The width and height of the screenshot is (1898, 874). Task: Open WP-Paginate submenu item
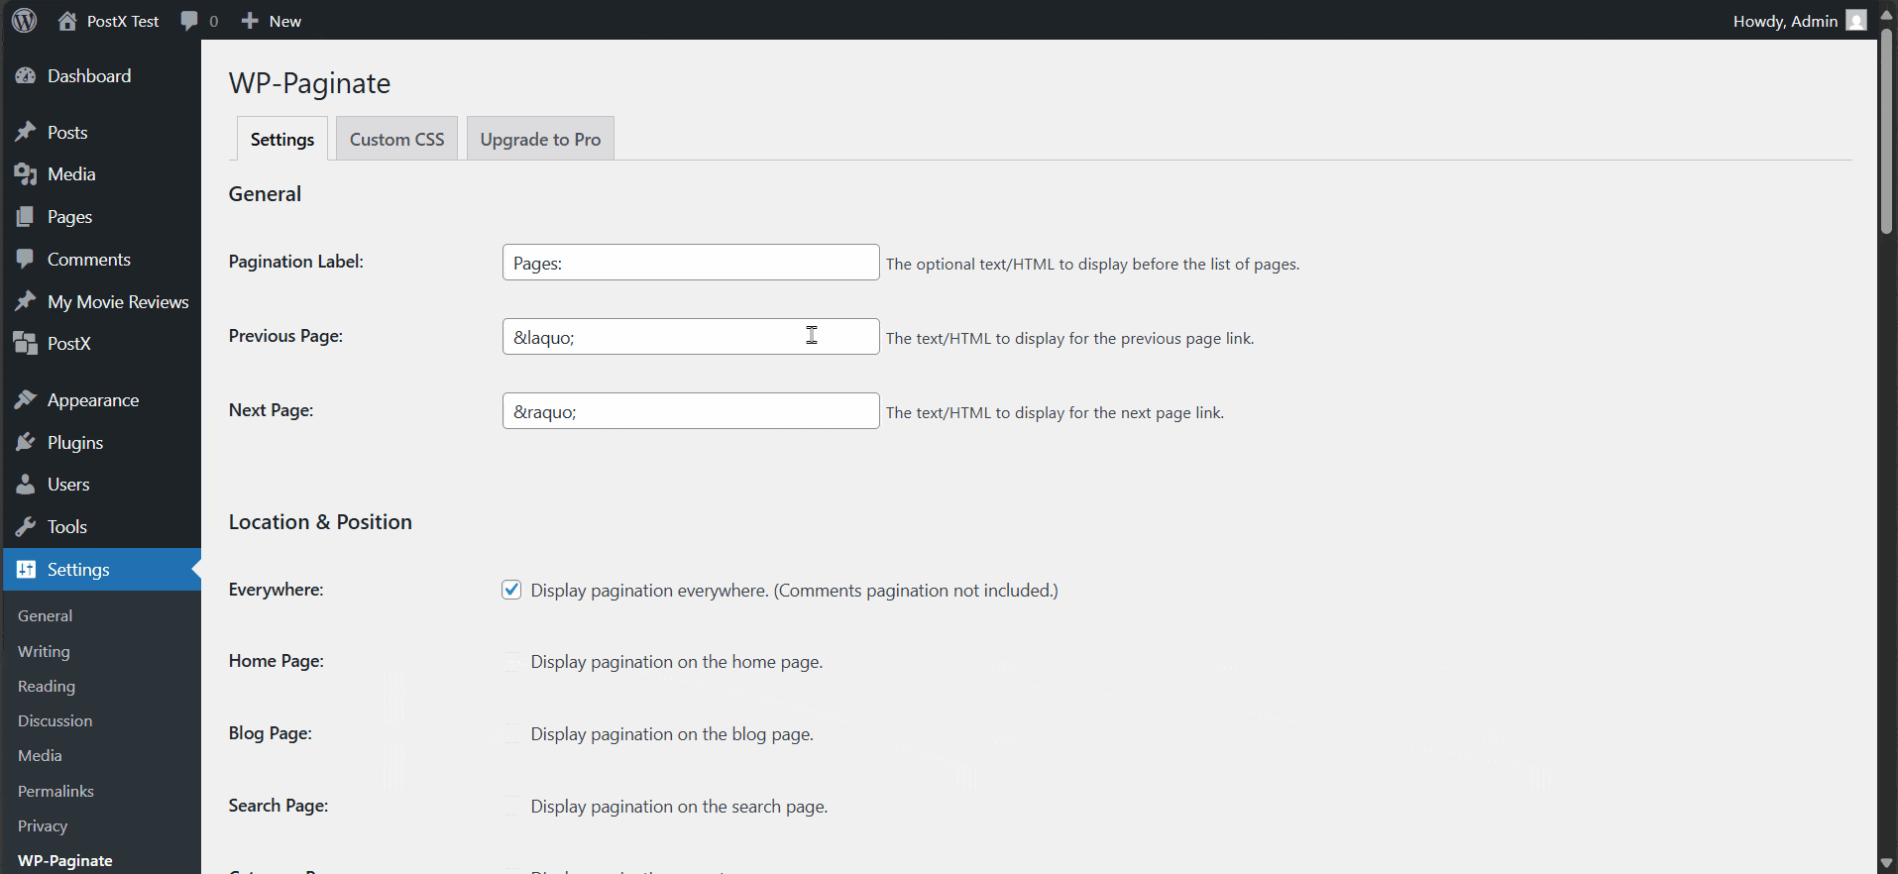point(65,860)
